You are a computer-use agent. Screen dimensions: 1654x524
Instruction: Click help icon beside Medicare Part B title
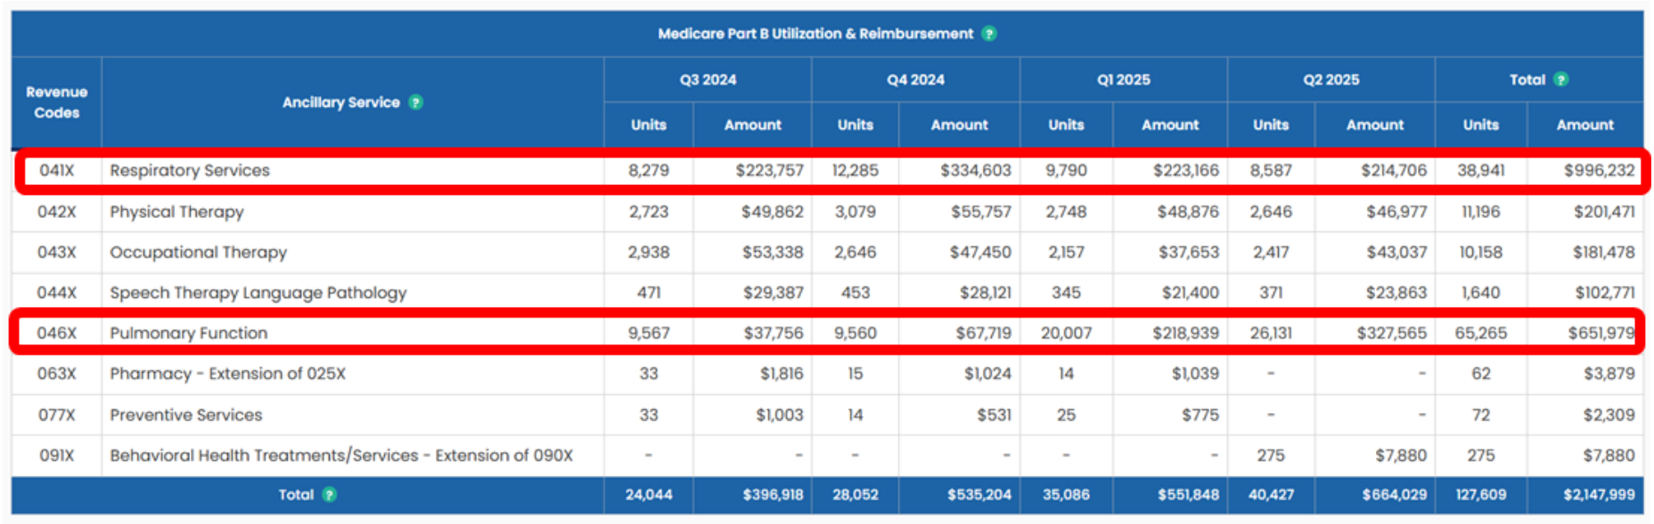click(x=989, y=34)
